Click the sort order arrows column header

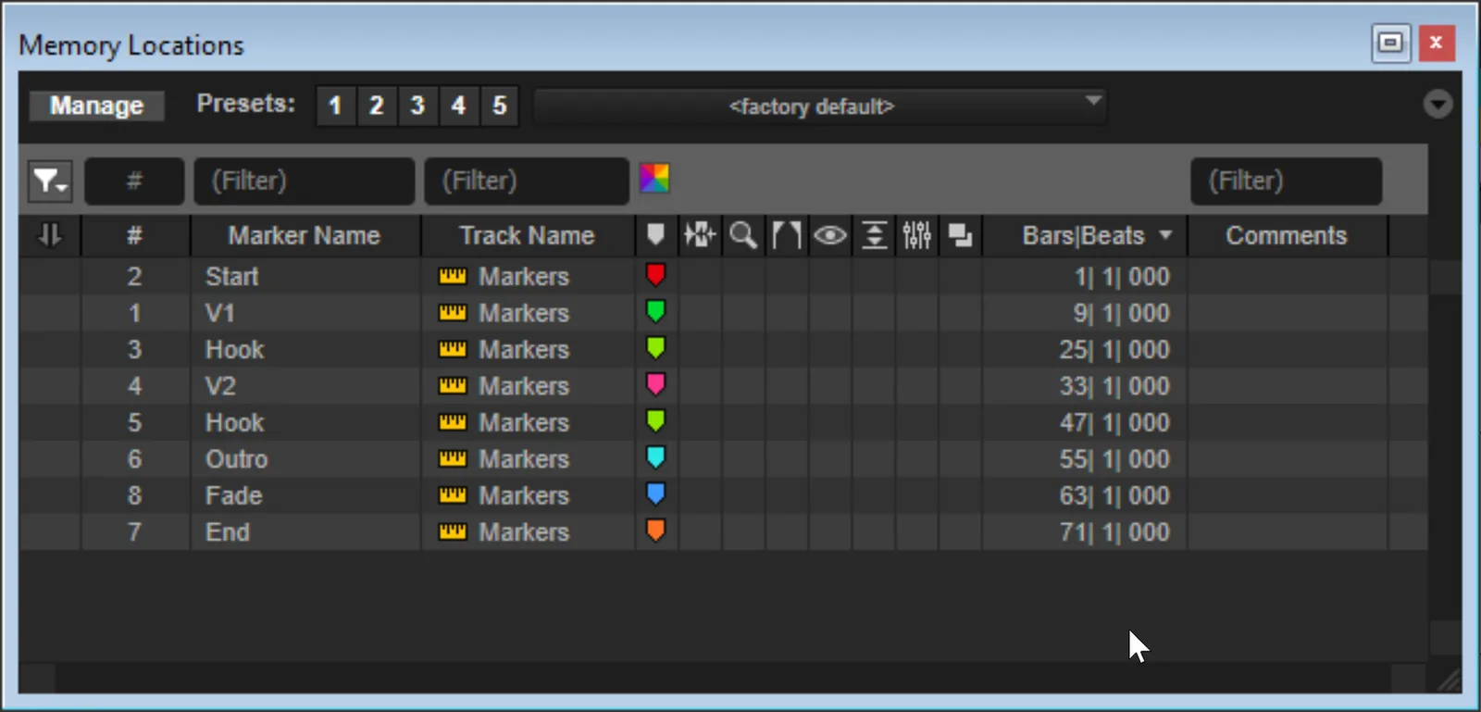click(50, 236)
